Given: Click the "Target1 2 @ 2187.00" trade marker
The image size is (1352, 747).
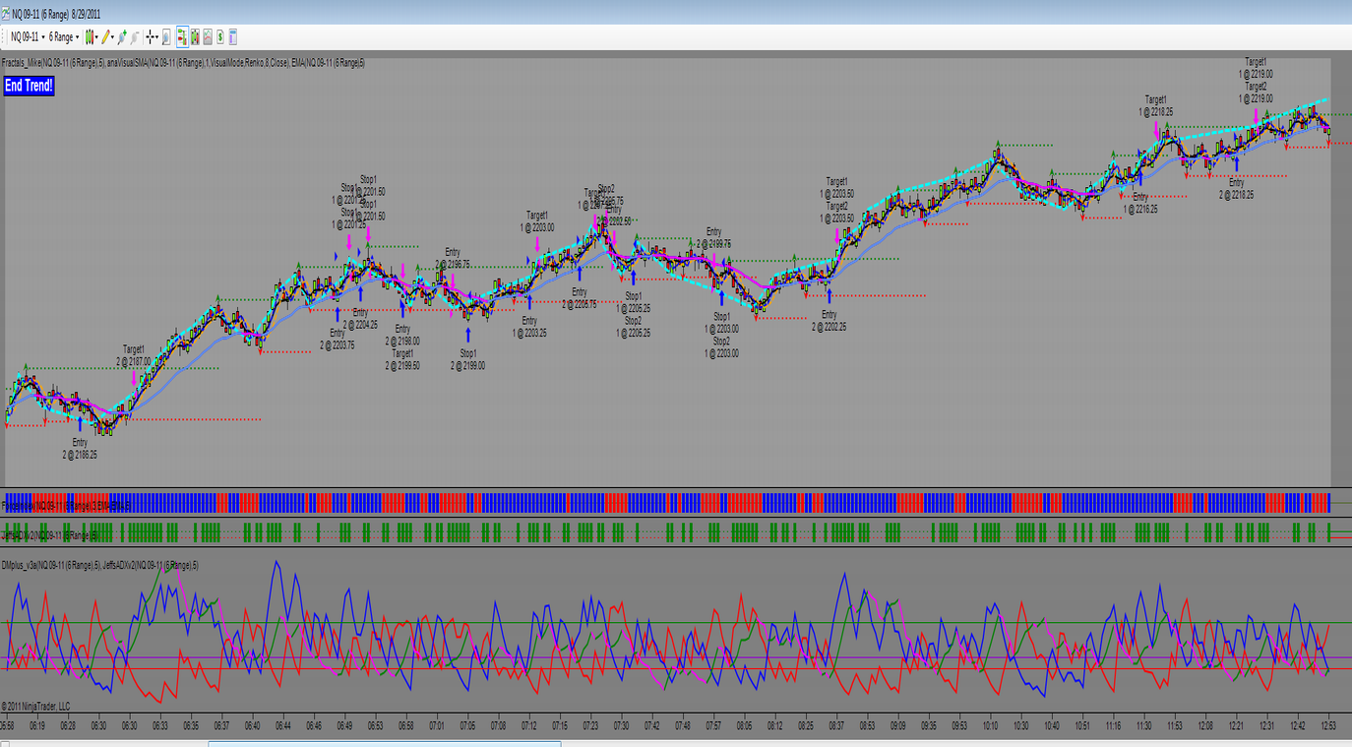Looking at the screenshot, I should point(134,355).
